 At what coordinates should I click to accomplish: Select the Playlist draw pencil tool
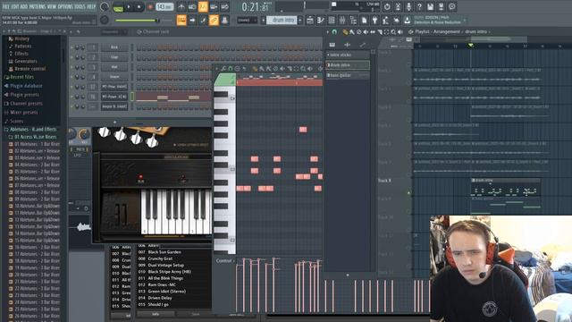click(x=345, y=32)
